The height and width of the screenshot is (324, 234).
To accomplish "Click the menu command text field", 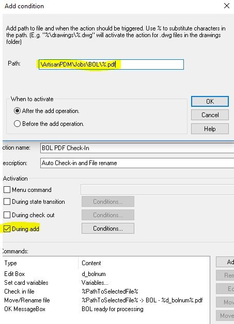I will (158, 189).
